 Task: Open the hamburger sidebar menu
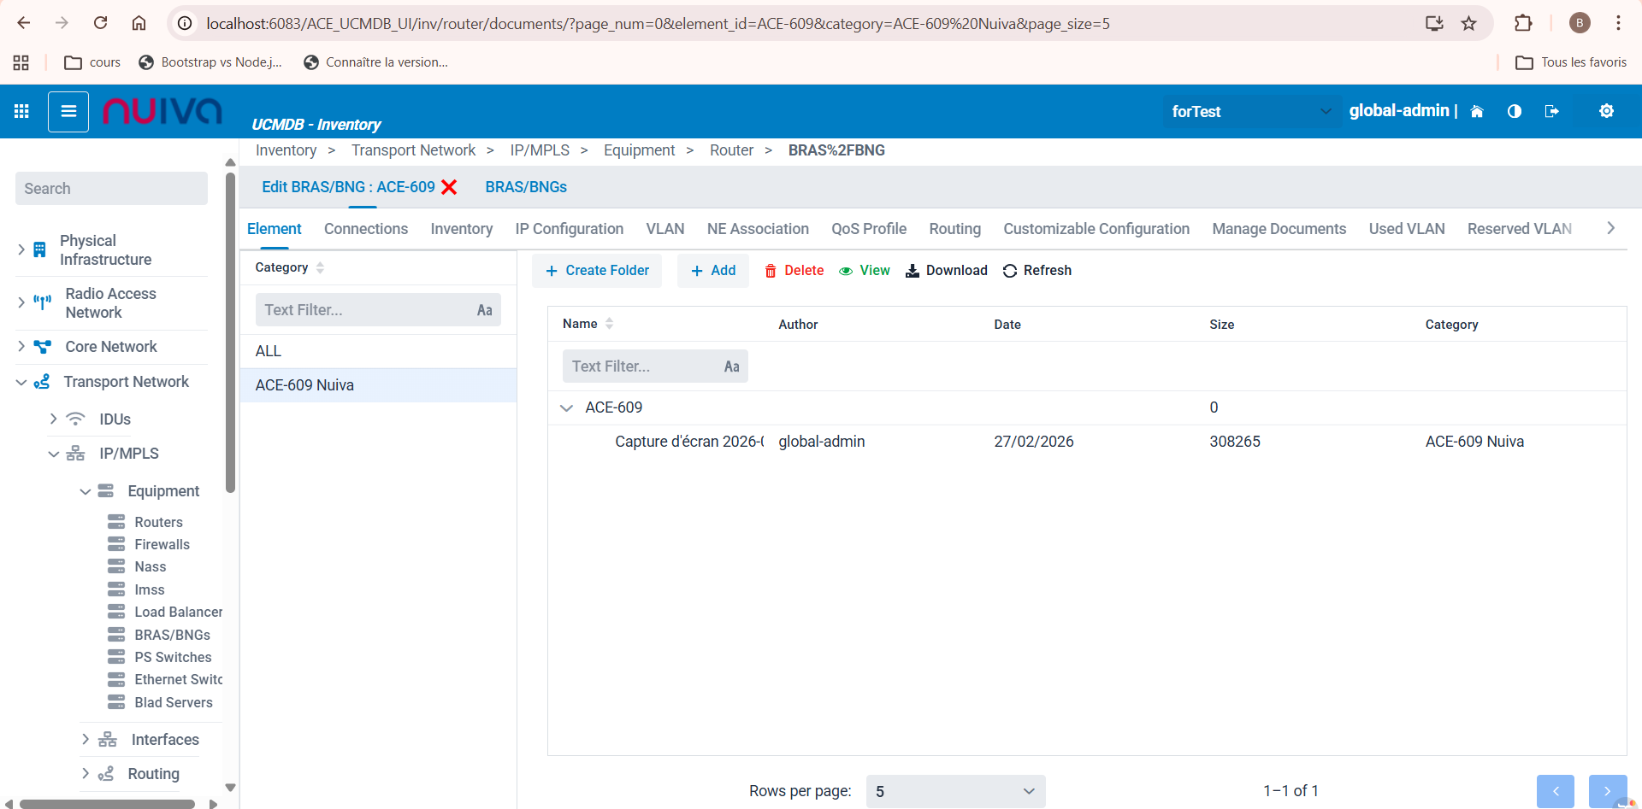click(68, 112)
